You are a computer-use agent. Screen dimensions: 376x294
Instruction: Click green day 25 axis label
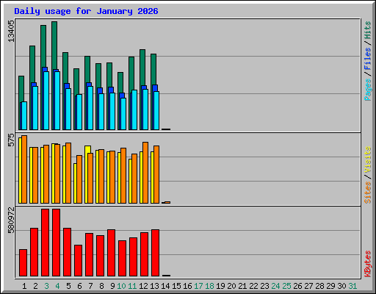pos(286,286)
